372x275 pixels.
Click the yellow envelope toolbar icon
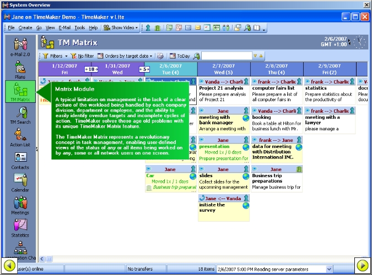coord(198,28)
